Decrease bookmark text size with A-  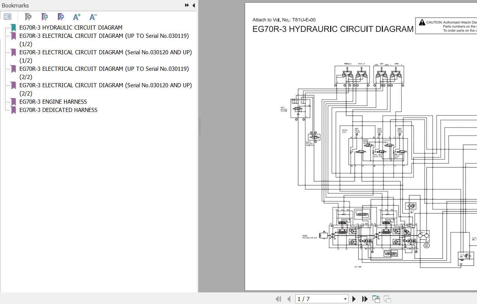click(93, 17)
